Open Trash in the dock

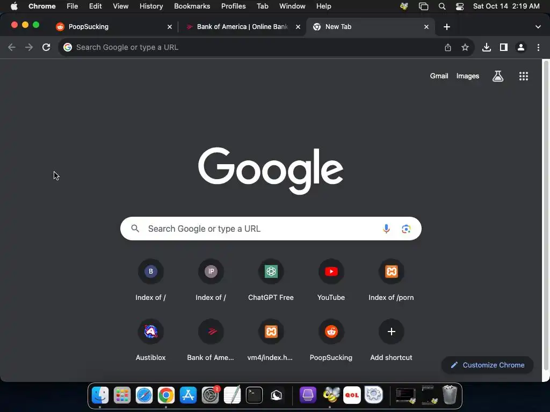click(450, 395)
